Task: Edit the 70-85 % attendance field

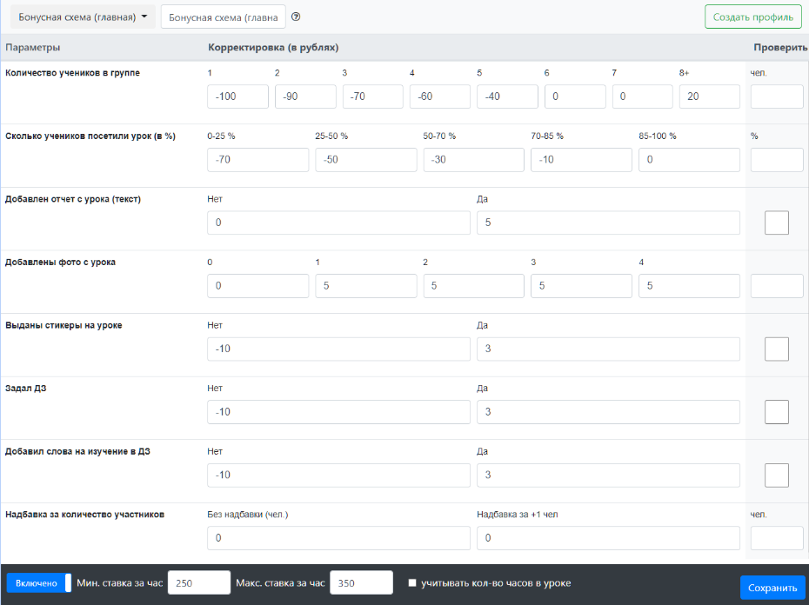Action: coord(581,160)
